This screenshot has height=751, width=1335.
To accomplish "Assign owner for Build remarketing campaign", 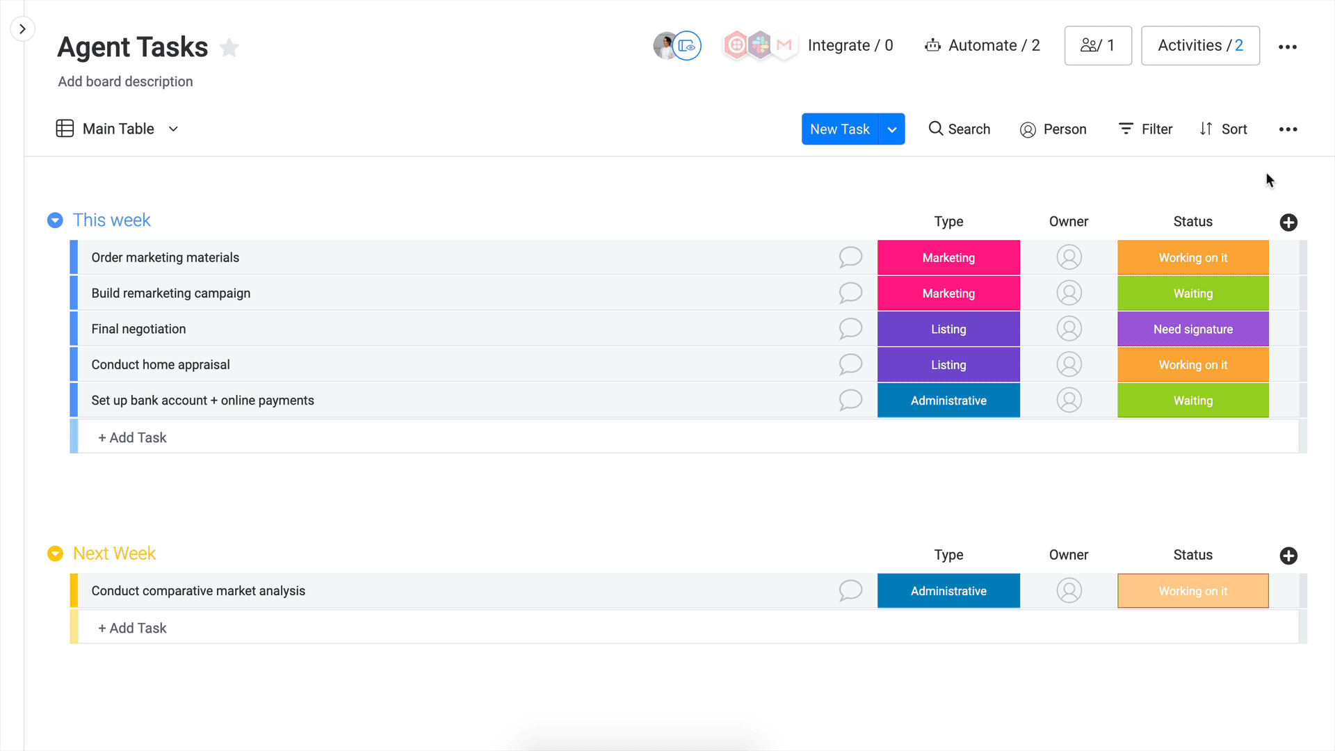I will pyautogui.click(x=1069, y=293).
